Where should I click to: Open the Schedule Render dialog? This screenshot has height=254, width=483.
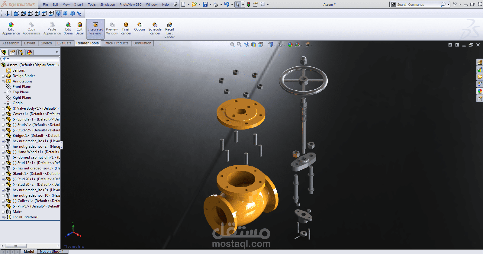pyautogui.click(x=155, y=29)
